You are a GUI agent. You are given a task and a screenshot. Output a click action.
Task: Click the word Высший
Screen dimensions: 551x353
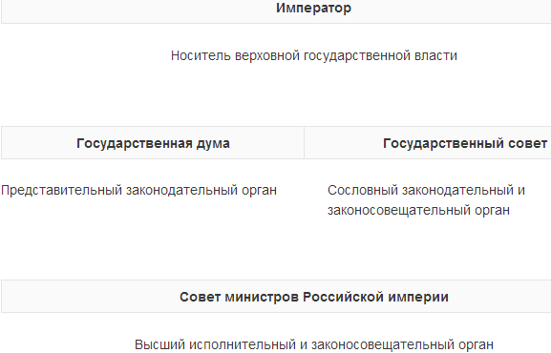[159, 344]
